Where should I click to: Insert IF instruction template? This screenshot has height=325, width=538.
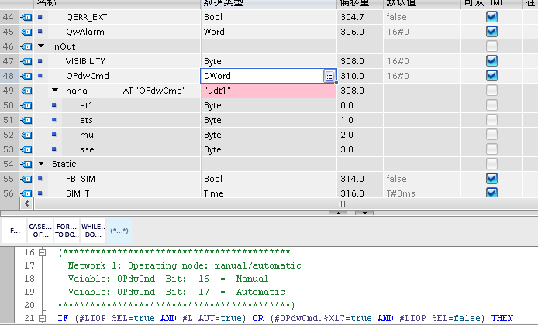[14, 231]
